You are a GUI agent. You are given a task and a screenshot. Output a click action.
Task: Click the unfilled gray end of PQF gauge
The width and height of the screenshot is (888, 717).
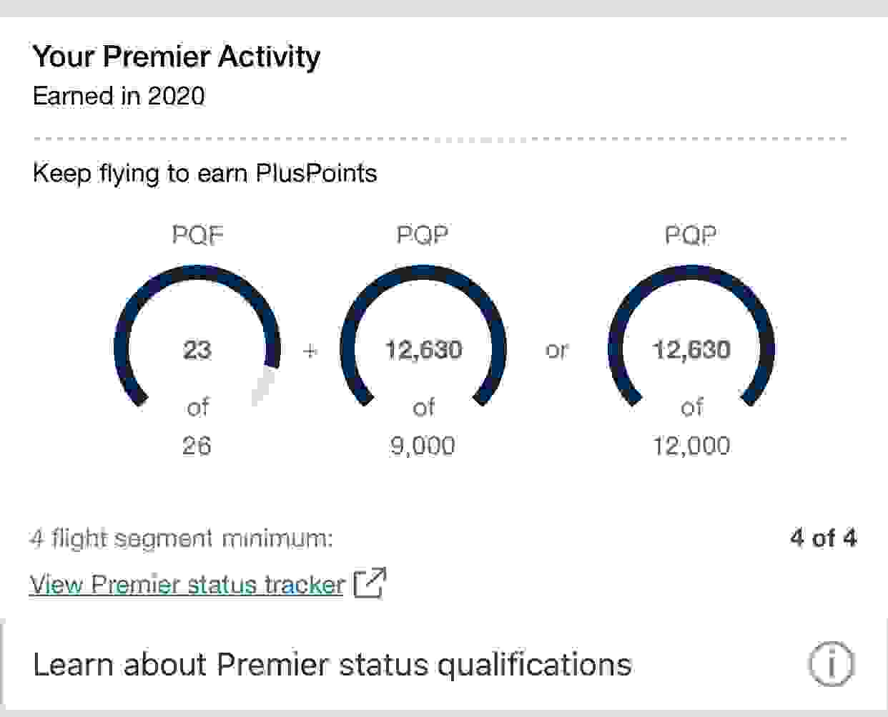[263, 385]
